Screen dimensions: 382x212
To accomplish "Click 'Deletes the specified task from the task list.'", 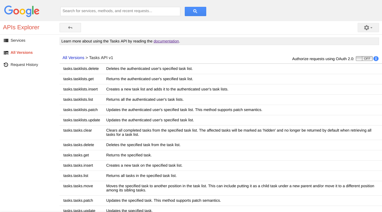I will tap(143, 145).
